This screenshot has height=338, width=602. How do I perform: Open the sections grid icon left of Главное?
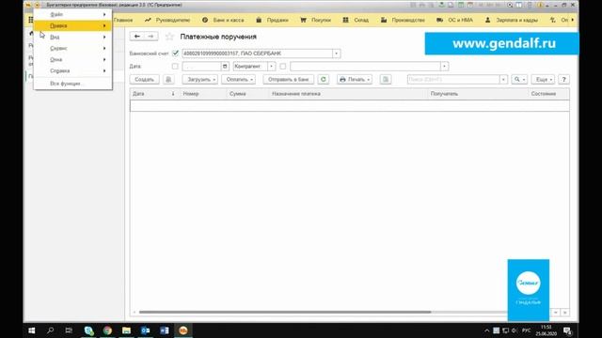point(31,20)
